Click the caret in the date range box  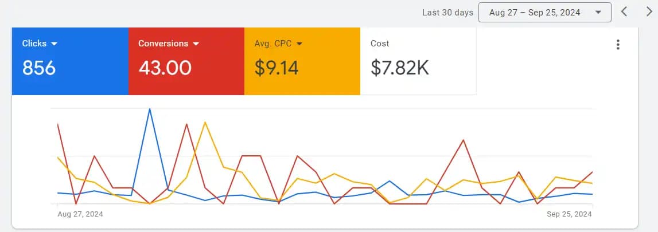click(x=598, y=13)
